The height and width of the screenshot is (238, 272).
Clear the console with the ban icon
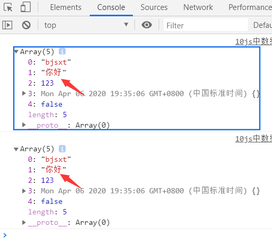pyautogui.click(x=26, y=25)
